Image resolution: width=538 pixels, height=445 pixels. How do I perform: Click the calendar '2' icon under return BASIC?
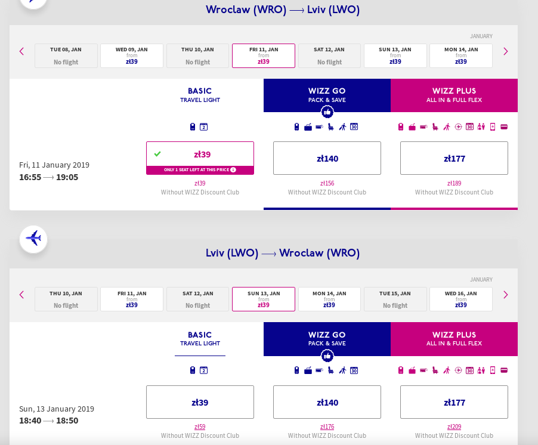204,370
